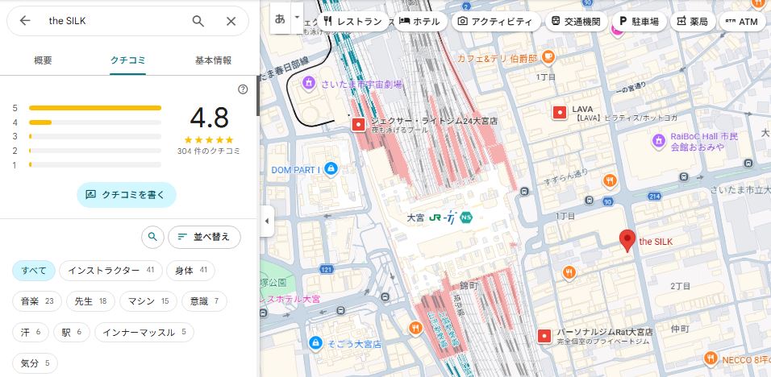Click the red the SILK map pin

click(627, 241)
